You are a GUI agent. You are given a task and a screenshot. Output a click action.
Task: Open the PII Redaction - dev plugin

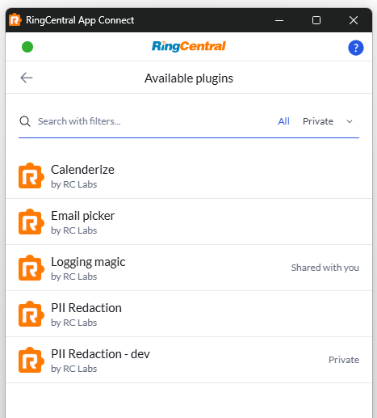click(189, 360)
